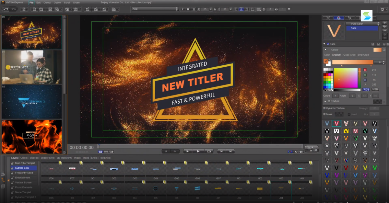Toggle italic text formatting
The height and width of the screenshot is (203, 389).
(x=183, y=9)
